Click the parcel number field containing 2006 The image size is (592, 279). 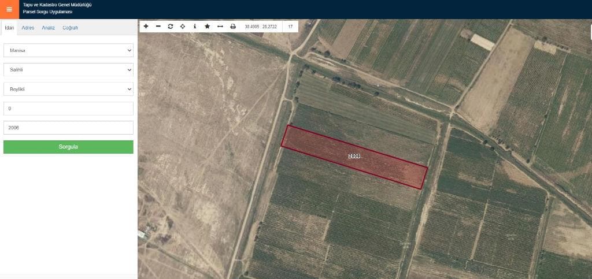(x=68, y=128)
